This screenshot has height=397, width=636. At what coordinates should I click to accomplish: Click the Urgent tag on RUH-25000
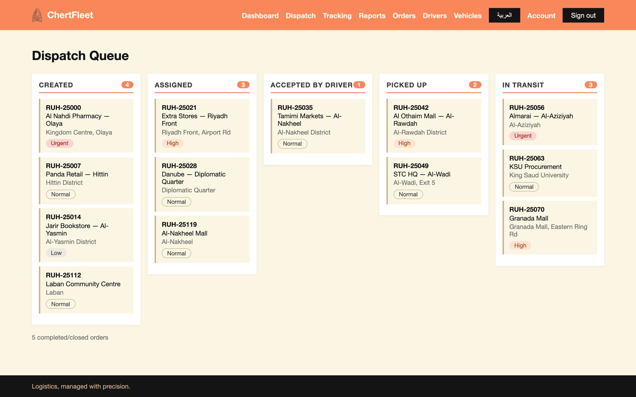click(x=59, y=143)
